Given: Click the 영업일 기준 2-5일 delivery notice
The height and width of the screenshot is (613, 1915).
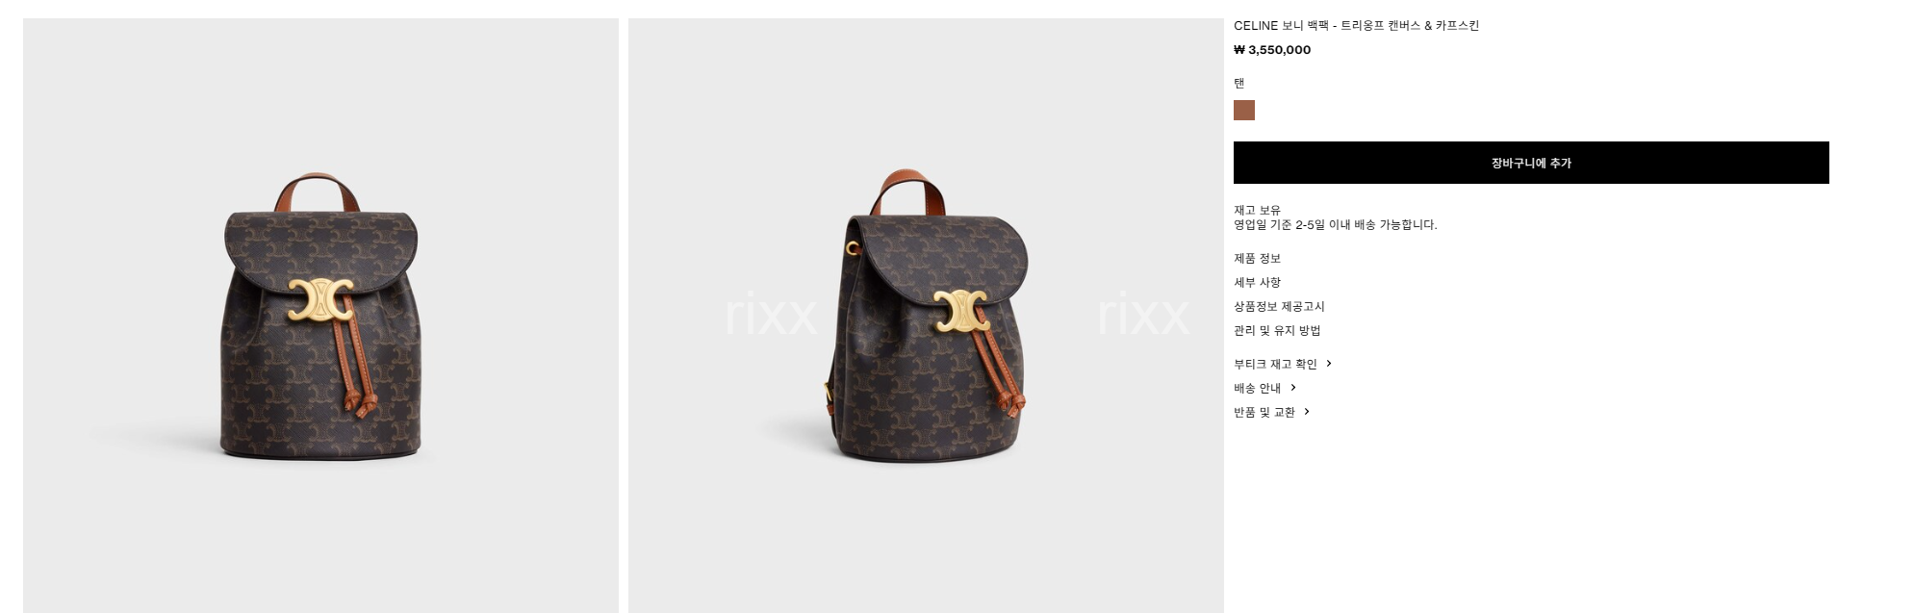Looking at the screenshot, I should (x=1335, y=224).
